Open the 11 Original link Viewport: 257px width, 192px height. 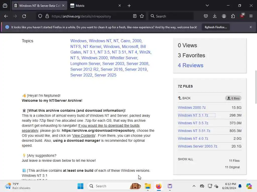(232, 167)
